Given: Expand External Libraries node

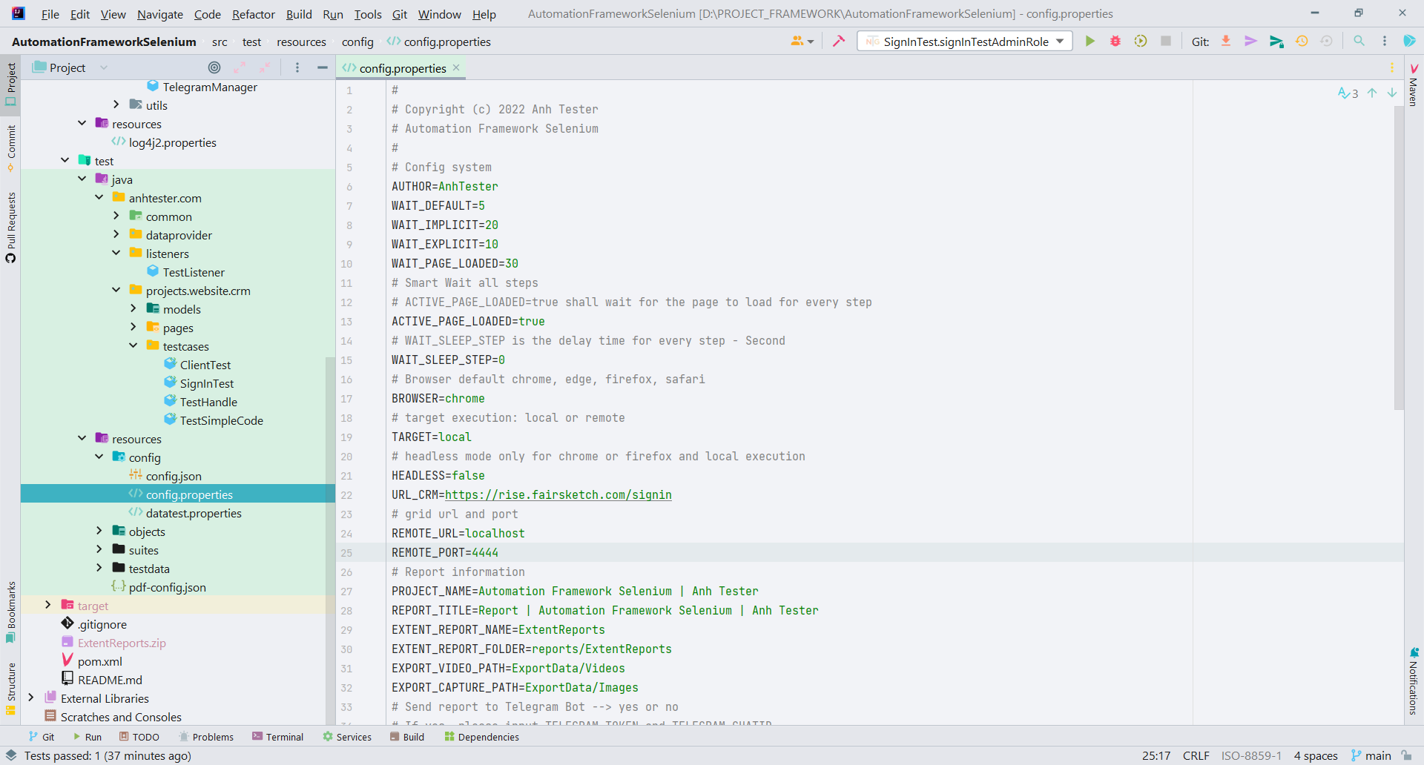Looking at the screenshot, I should tap(30, 698).
